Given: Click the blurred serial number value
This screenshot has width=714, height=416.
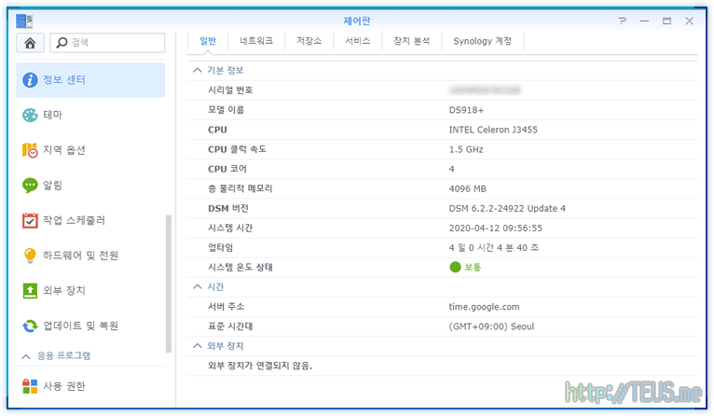Looking at the screenshot, I should [485, 90].
